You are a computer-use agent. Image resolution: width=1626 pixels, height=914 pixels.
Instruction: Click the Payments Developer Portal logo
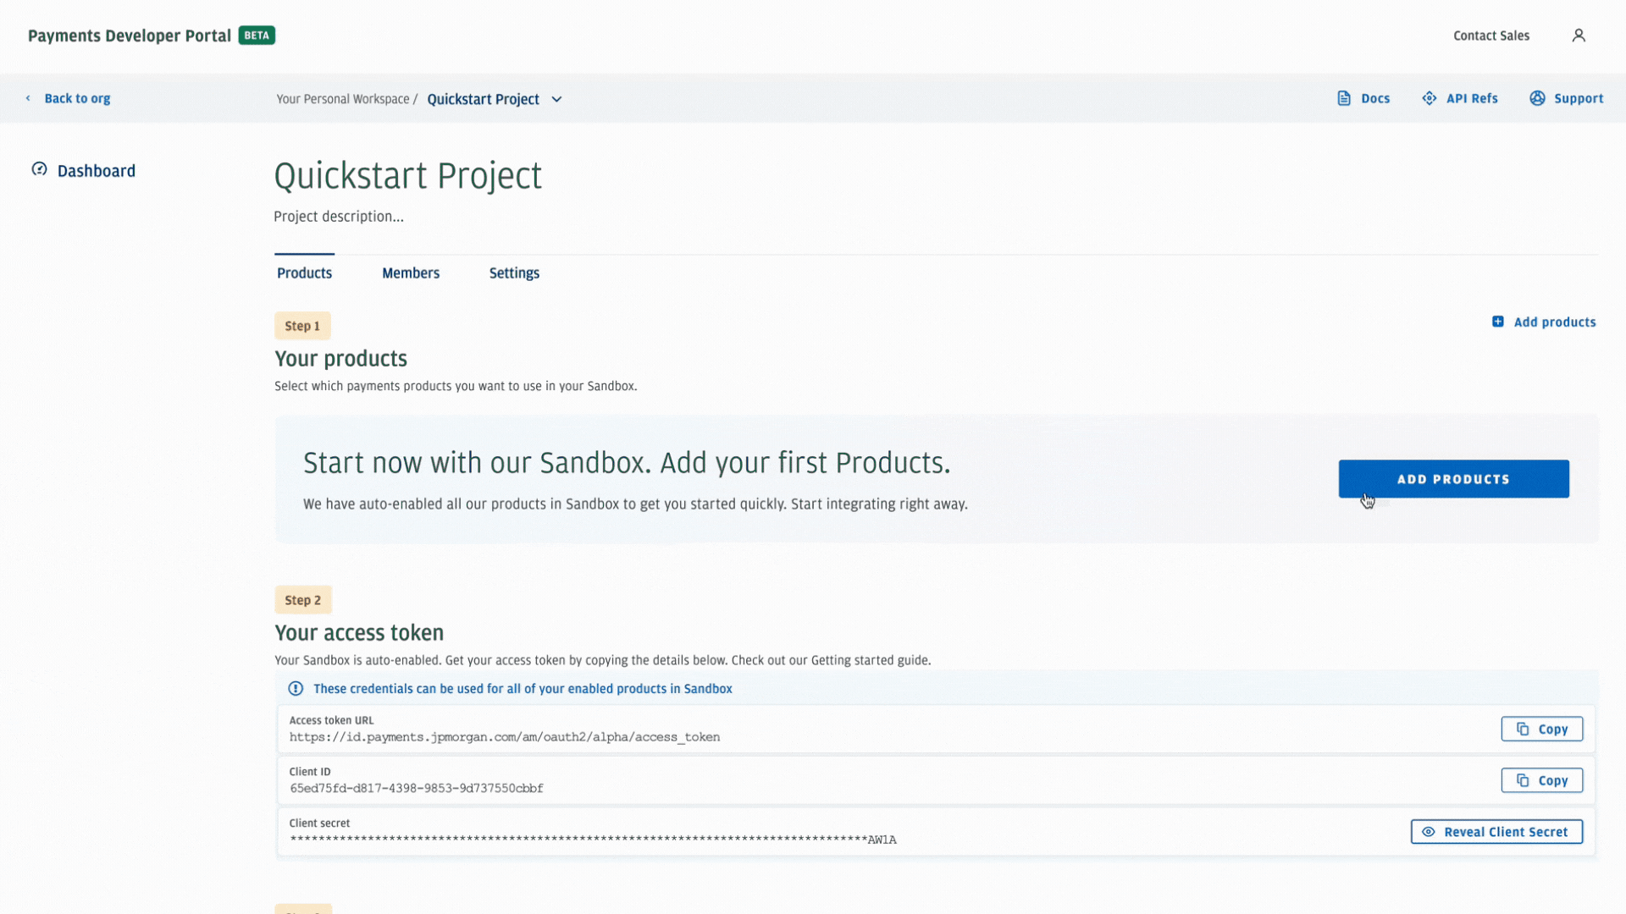130,36
